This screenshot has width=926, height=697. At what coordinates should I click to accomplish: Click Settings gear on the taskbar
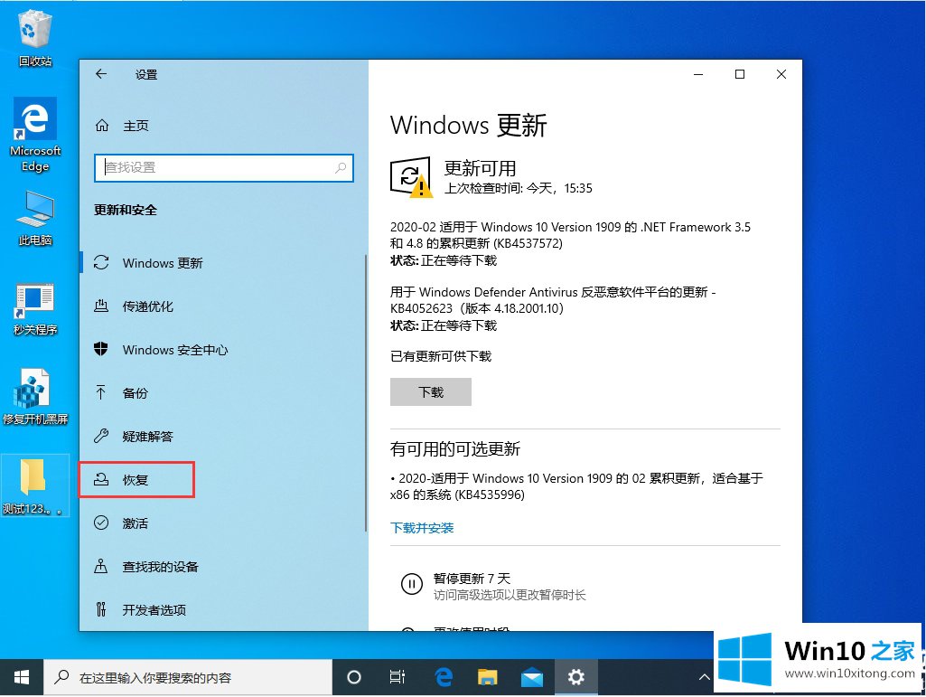575,677
